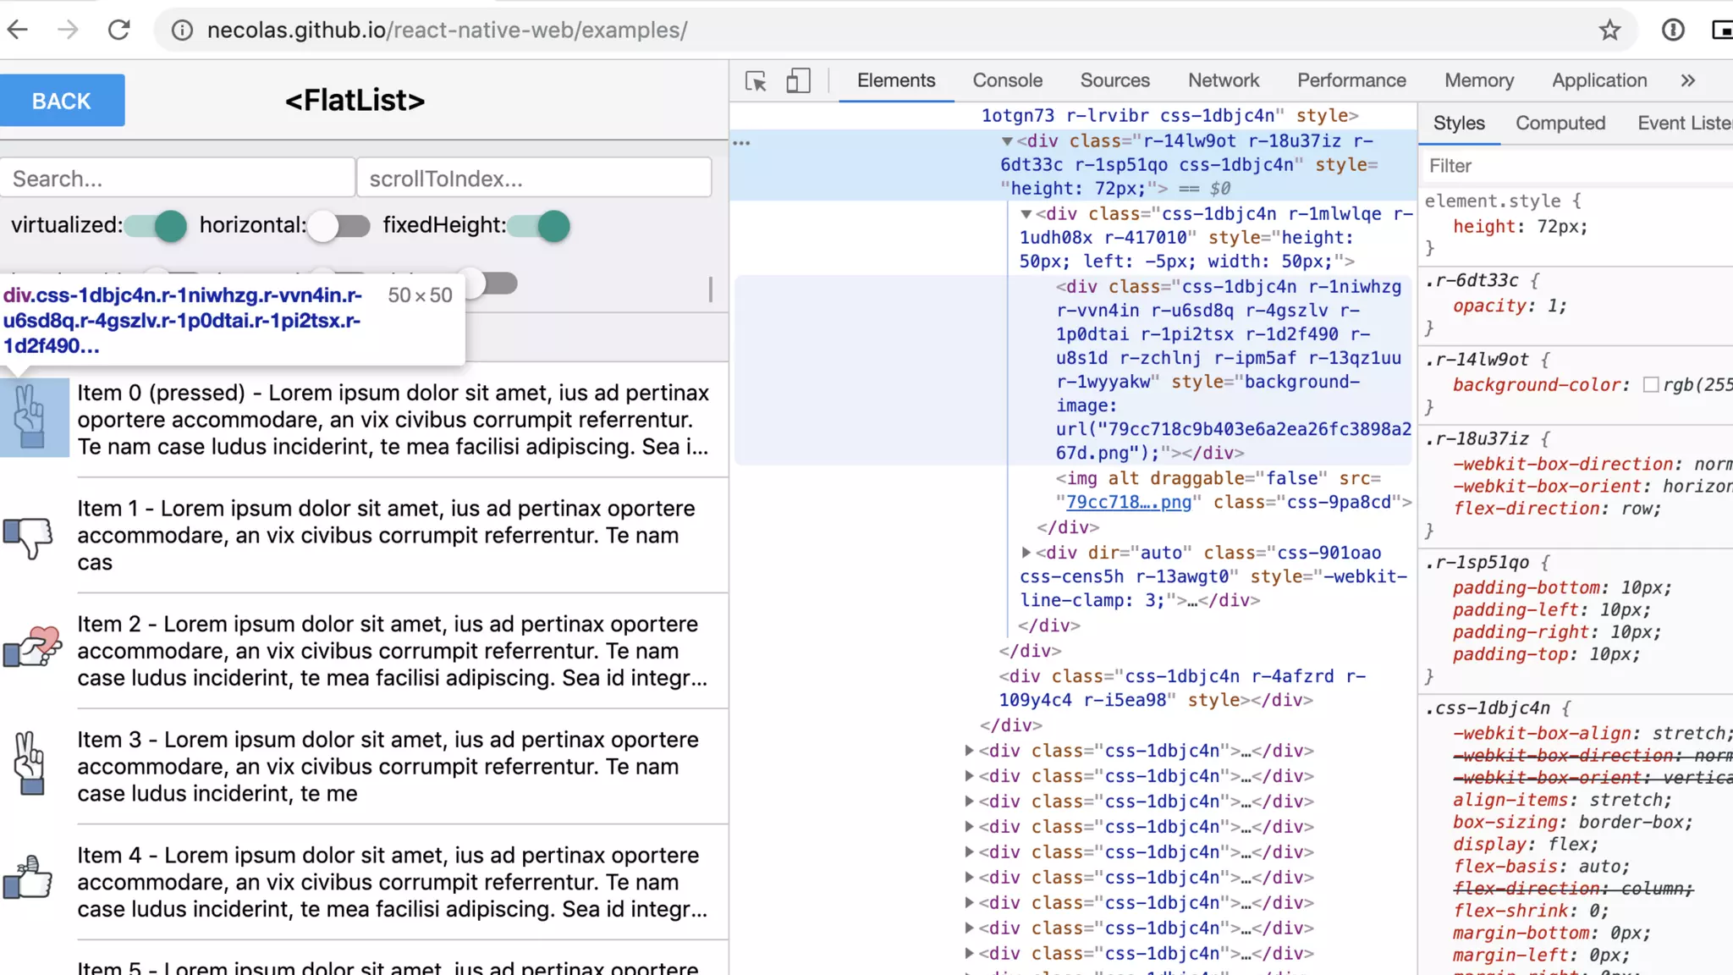Show more DevTools tabs via the chevron

point(1688,81)
